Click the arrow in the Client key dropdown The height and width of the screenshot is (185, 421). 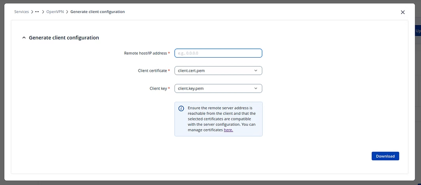click(x=256, y=88)
